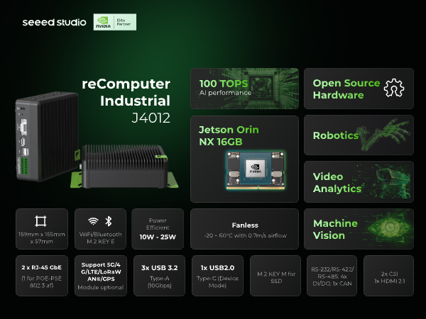The height and width of the screenshot is (319, 426).
Task: Click the Support 5G/4G/LTE/LoRaWAN/GPS text
Action: (x=101, y=272)
